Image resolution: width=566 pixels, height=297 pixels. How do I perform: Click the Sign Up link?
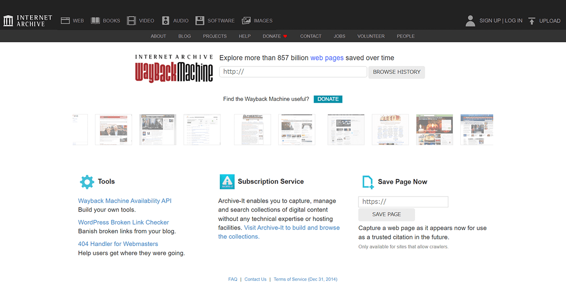490,21
